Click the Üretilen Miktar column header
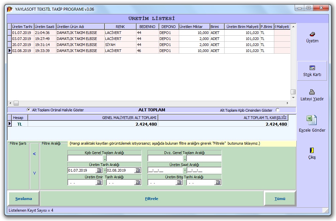The width and height of the screenshot is (336, 221). (x=194, y=27)
